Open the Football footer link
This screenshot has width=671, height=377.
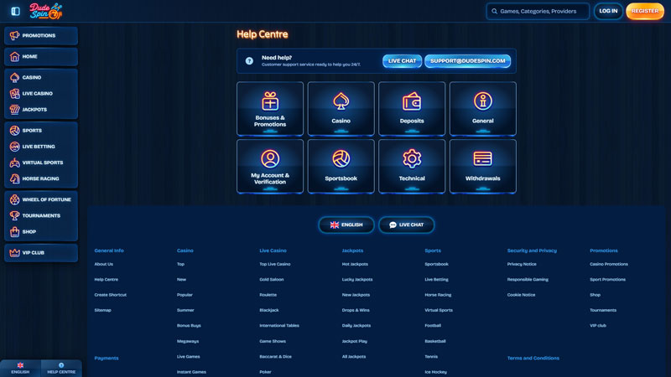pyautogui.click(x=433, y=326)
